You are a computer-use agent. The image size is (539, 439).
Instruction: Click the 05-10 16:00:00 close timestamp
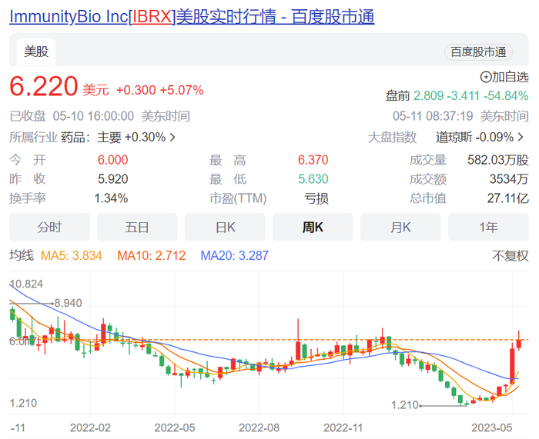point(93,116)
